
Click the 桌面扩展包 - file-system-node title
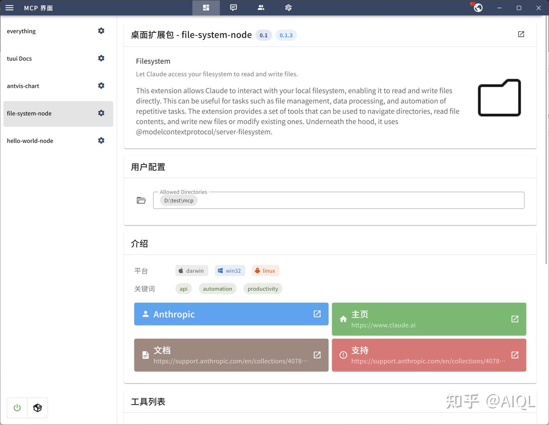[x=191, y=35]
